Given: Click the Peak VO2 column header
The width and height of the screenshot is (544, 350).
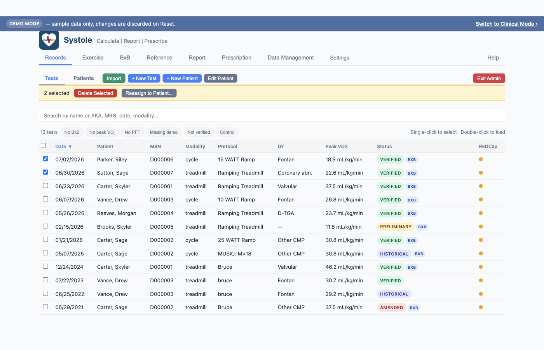Looking at the screenshot, I should pos(337,147).
